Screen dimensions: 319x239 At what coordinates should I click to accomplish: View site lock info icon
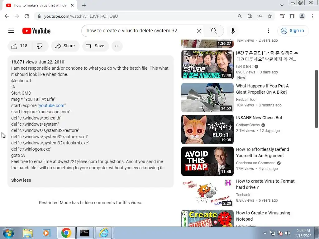point(39,16)
